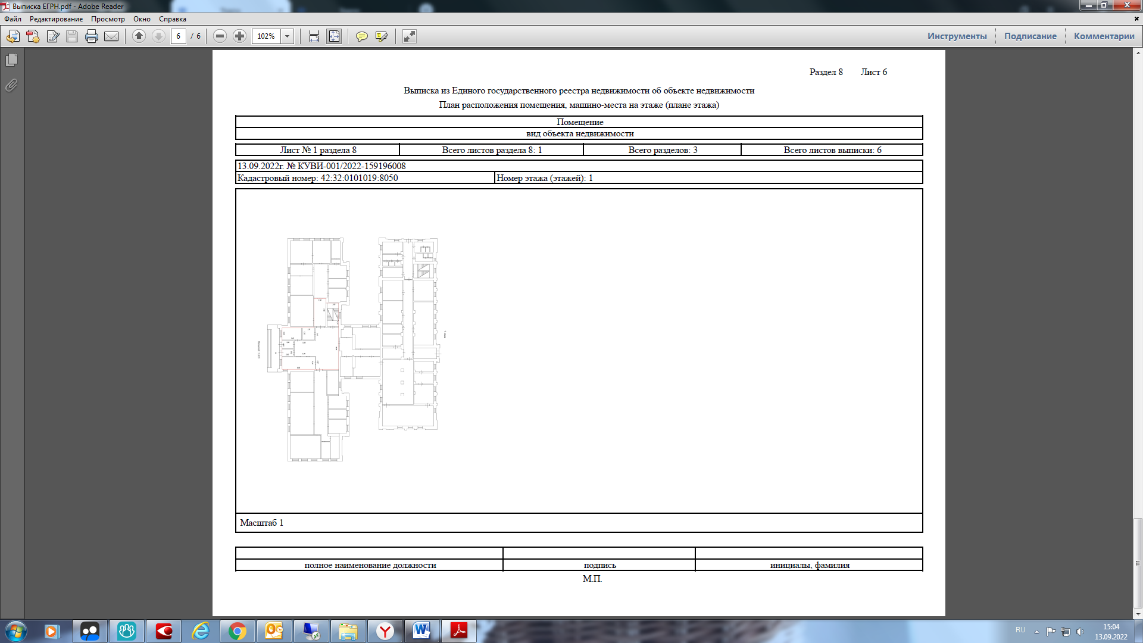
Task: Click the Print file icon
Action: pos(92,36)
